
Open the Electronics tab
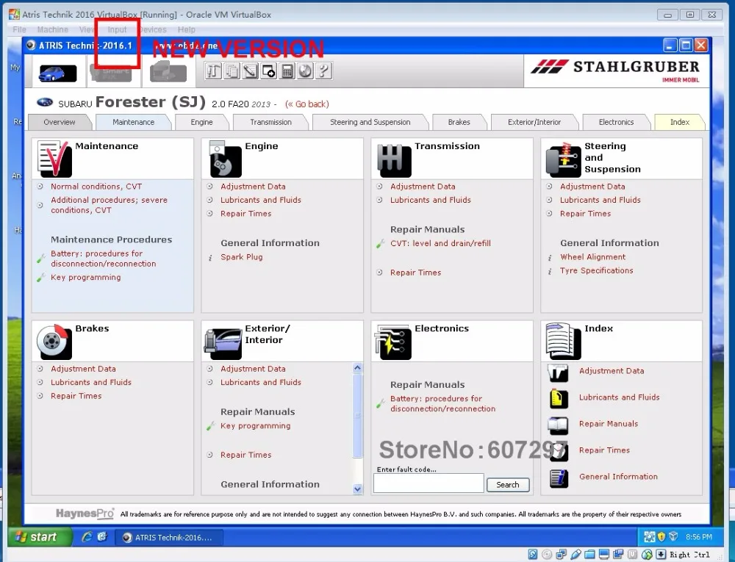click(616, 122)
